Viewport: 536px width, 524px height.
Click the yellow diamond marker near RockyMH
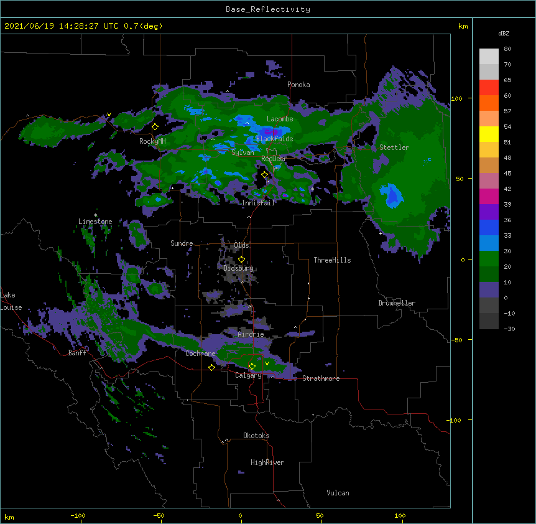[155, 126]
